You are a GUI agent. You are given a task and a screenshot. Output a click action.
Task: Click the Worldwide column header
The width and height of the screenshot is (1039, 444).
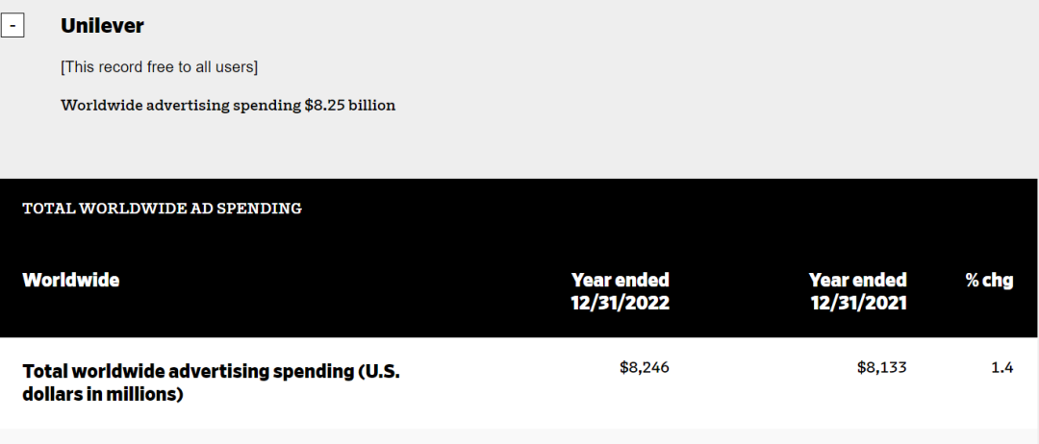point(71,280)
